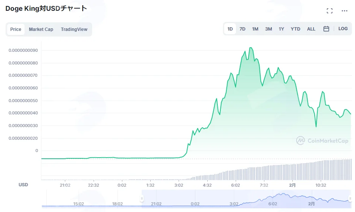
Task: Click the 6:02 x-axis time label
Action: coord(235,185)
